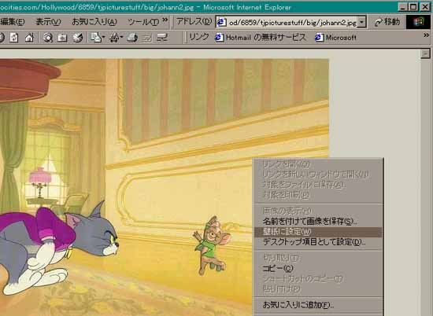The width and height of the screenshot is (433, 316).
Task: Click the scrollbar up arrow
Action: pyautogui.click(x=425, y=53)
